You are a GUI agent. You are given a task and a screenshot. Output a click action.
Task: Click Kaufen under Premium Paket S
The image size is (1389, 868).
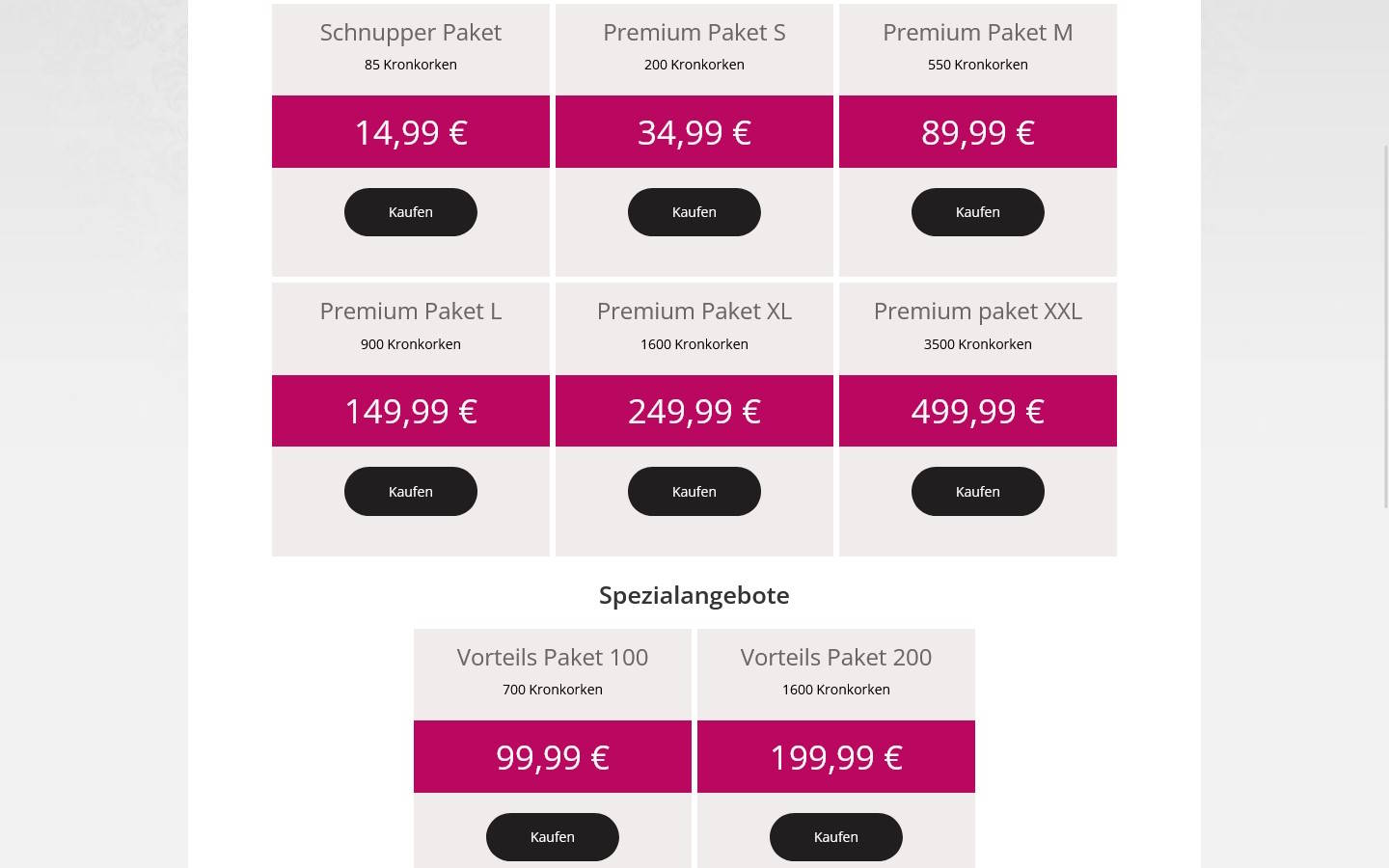(694, 211)
